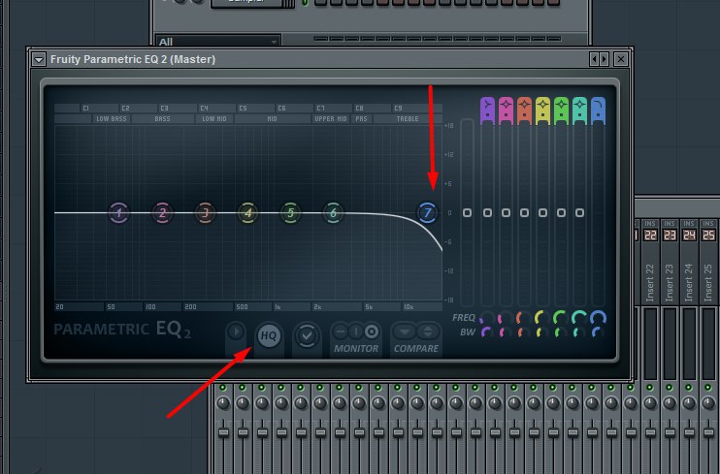Click the pink band 2 BW knob
The image size is (720, 474).
[506, 332]
